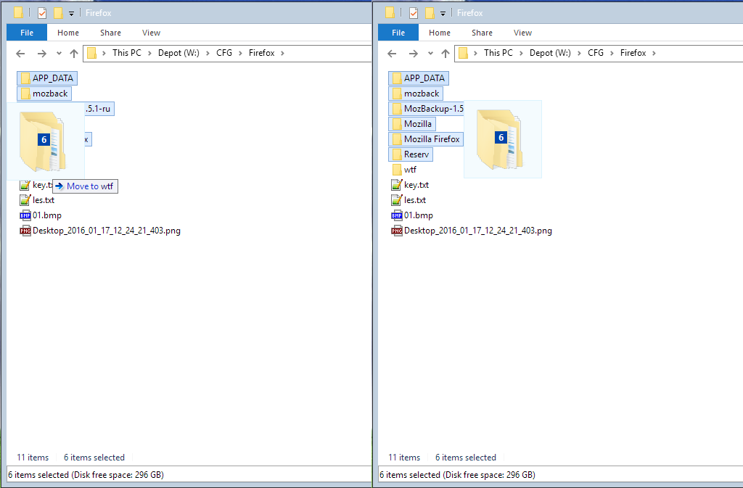
Task: Select the wtf folder in right window
Action: point(410,170)
